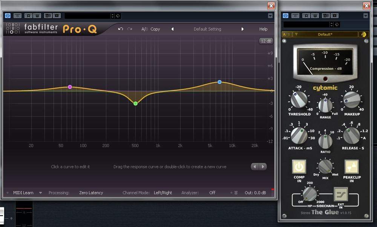Open The Glue preset triangle menu
The image size is (377, 227).
(296, 34)
